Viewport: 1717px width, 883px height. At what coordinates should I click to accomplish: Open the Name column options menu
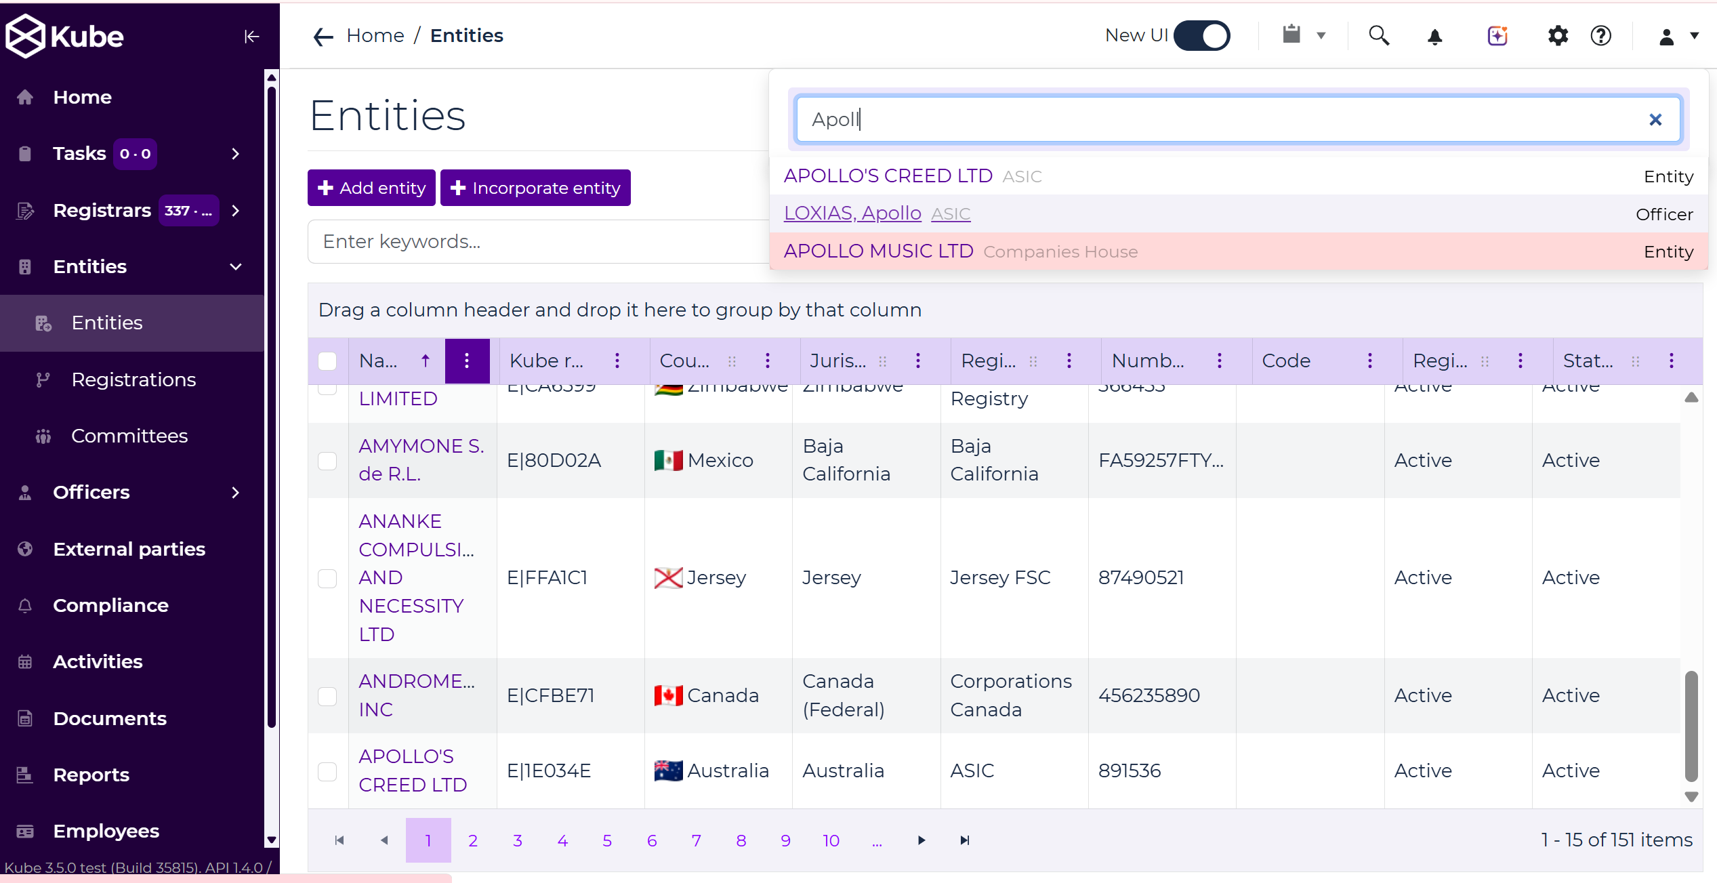point(468,361)
